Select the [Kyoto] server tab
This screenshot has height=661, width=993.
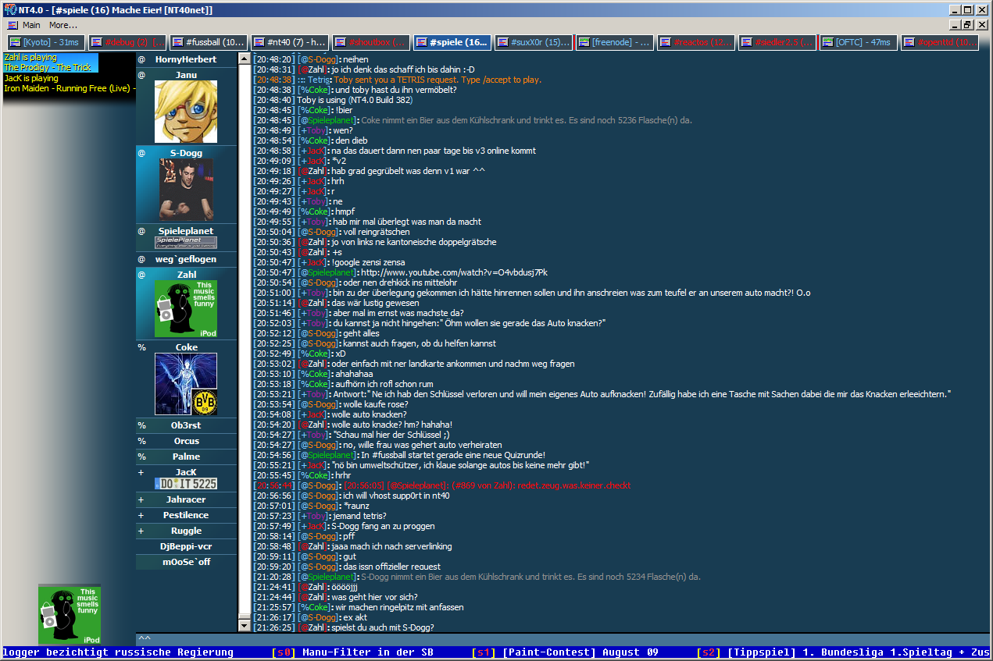(45, 42)
